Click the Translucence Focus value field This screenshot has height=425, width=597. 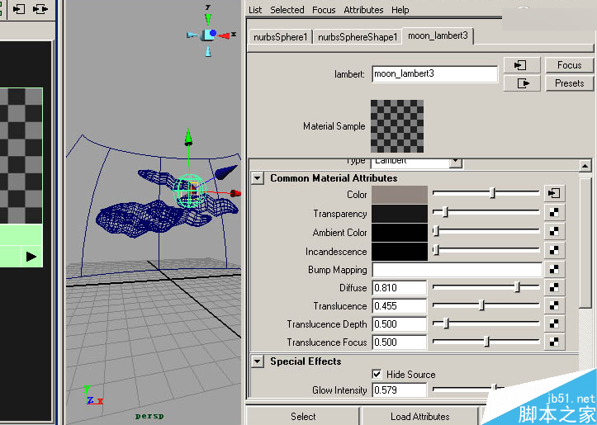(400, 342)
